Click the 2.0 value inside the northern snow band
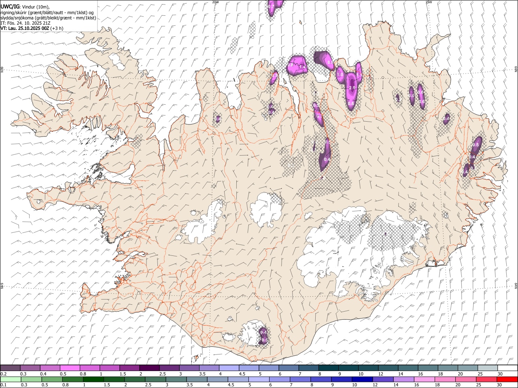 tap(352, 88)
